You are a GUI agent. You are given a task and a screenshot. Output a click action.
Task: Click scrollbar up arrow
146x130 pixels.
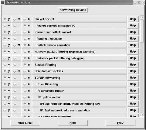pos(142,18)
